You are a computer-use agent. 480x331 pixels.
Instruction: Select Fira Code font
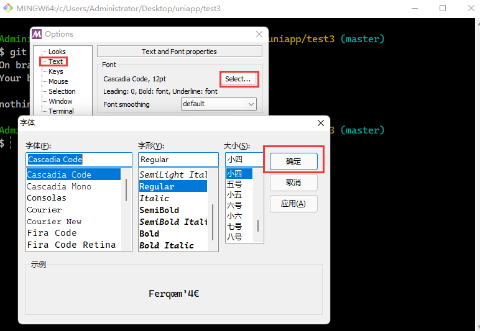73,234
